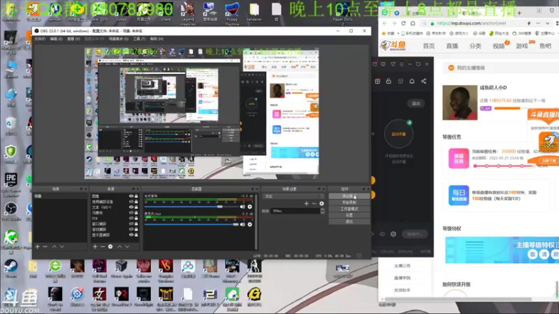Open the Steam desktop shortcut
This screenshot has height=314, width=559.
pos(10,268)
